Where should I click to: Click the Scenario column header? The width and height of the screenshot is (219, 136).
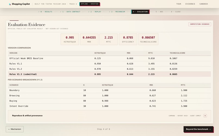tap(14, 85)
